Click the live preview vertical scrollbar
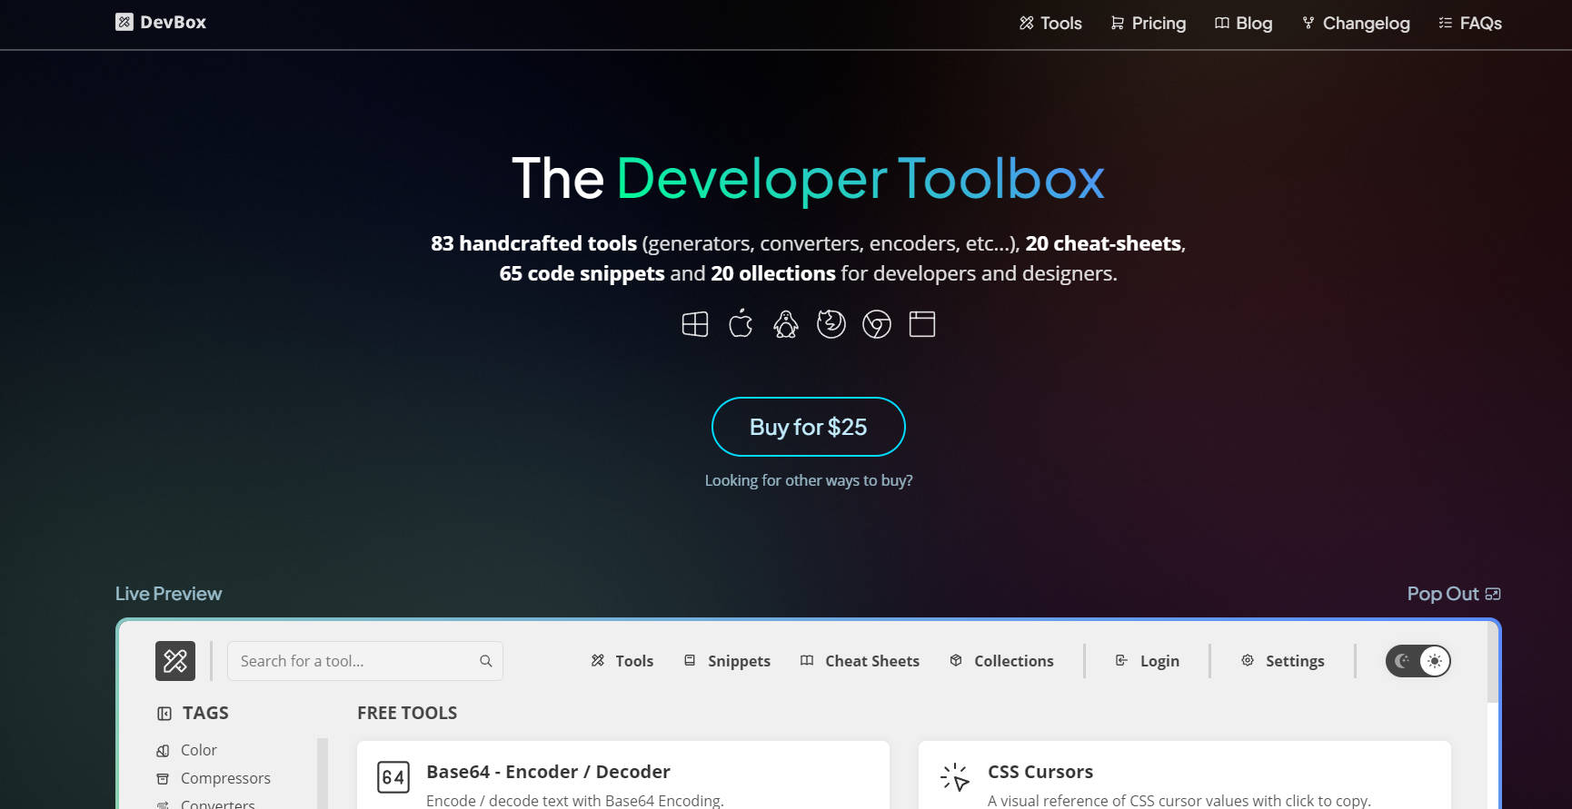The height and width of the screenshot is (809, 1572). pyautogui.click(x=1492, y=663)
